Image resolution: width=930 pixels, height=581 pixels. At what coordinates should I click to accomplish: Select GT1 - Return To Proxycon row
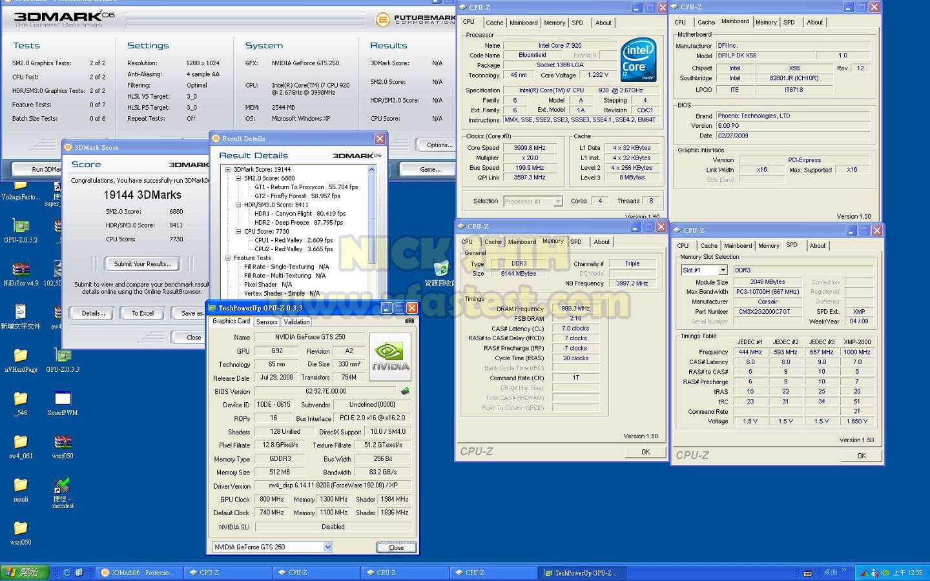pyautogui.click(x=306, y=187)
